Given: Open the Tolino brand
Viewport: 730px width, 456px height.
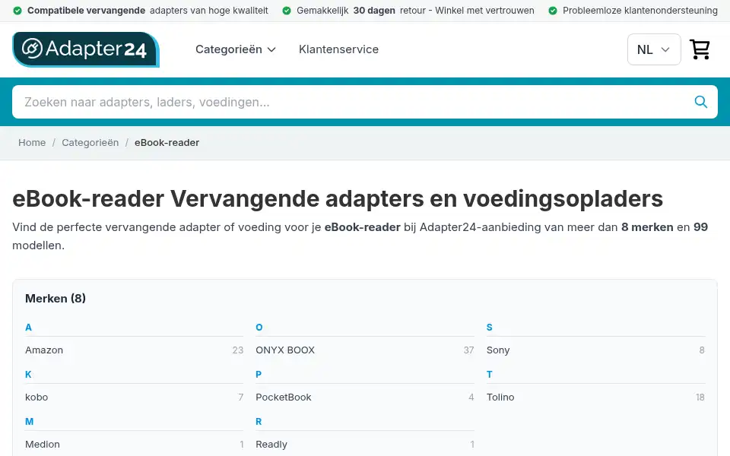Looking at the screenshot, I should coord(595,397).
